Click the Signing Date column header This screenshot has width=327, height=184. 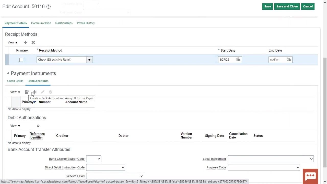pyautogui.click(x=214, y=136)
